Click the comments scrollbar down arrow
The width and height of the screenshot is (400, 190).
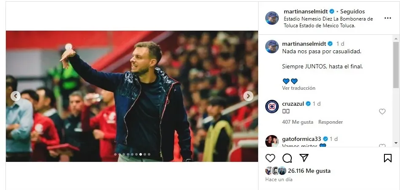pos(396,143)
